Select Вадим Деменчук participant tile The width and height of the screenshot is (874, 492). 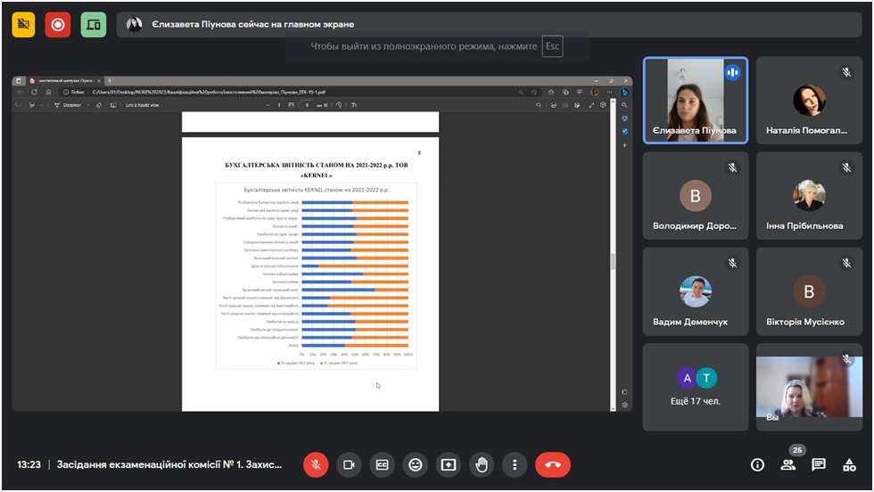click(x=696, y=292)
